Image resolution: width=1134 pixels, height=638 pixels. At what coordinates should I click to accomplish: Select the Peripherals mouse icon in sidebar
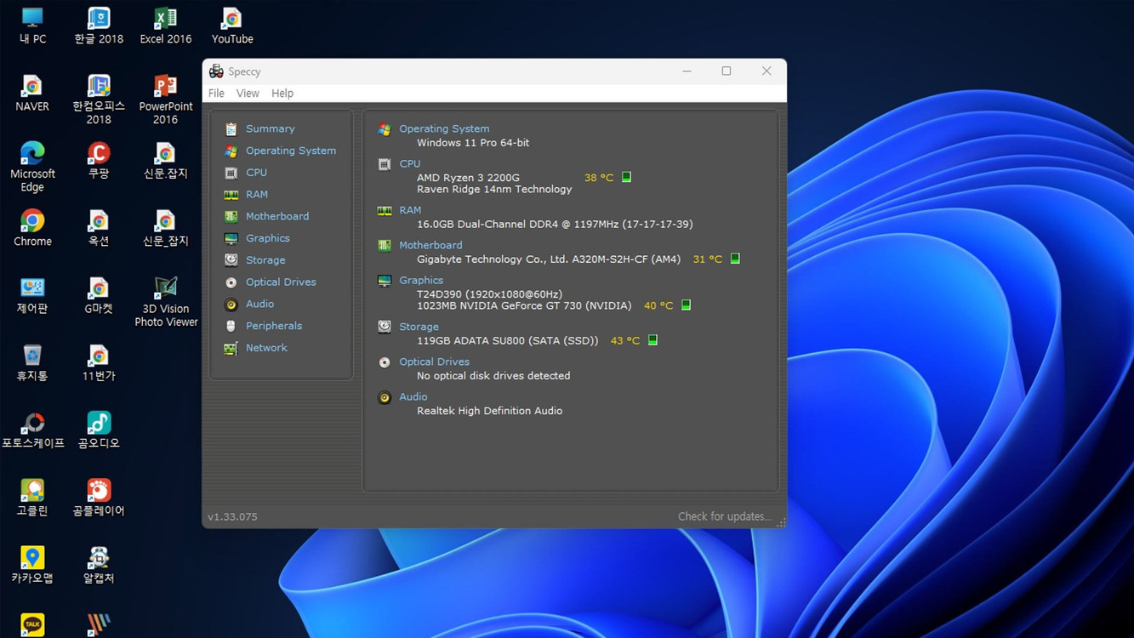(x=231, y=327)
